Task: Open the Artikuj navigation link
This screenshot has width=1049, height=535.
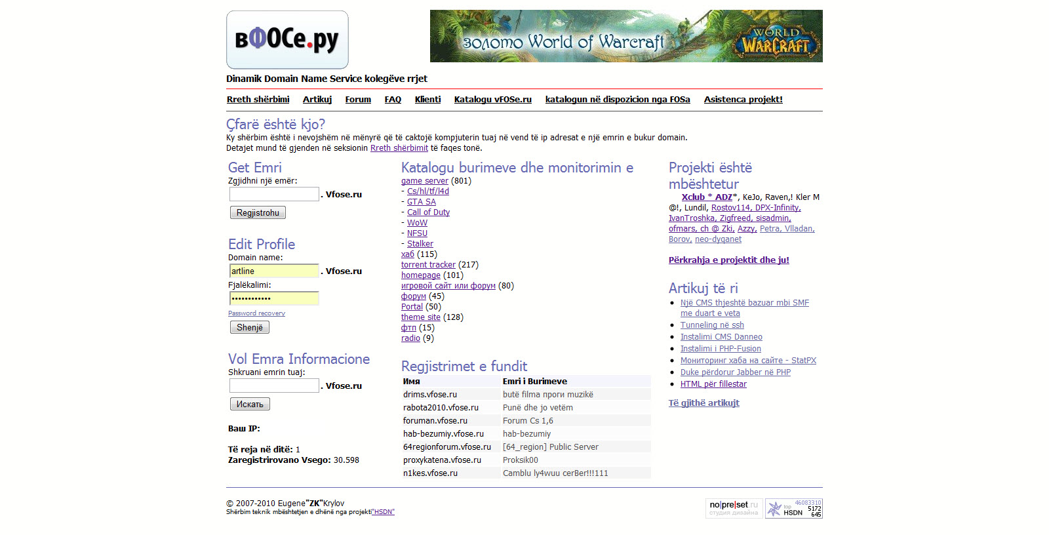Action: (317, 100)
